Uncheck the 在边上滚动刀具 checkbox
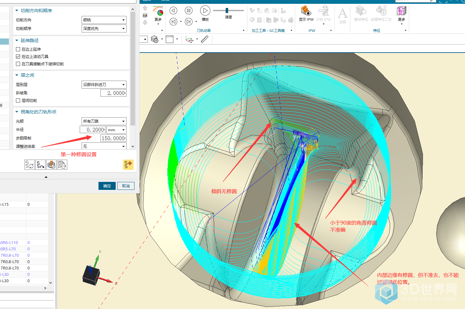Screen dimensions: 465x309 pyautogui.click(x=18, y=56)
